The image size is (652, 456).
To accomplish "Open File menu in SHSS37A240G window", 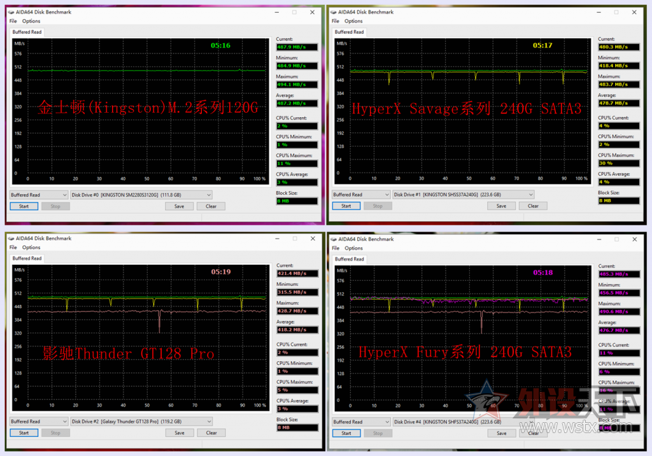I will click(336, 21).
